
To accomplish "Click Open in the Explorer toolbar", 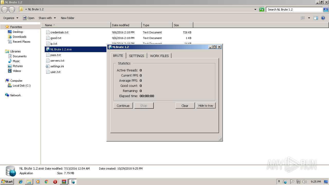I will coord(29,18).
